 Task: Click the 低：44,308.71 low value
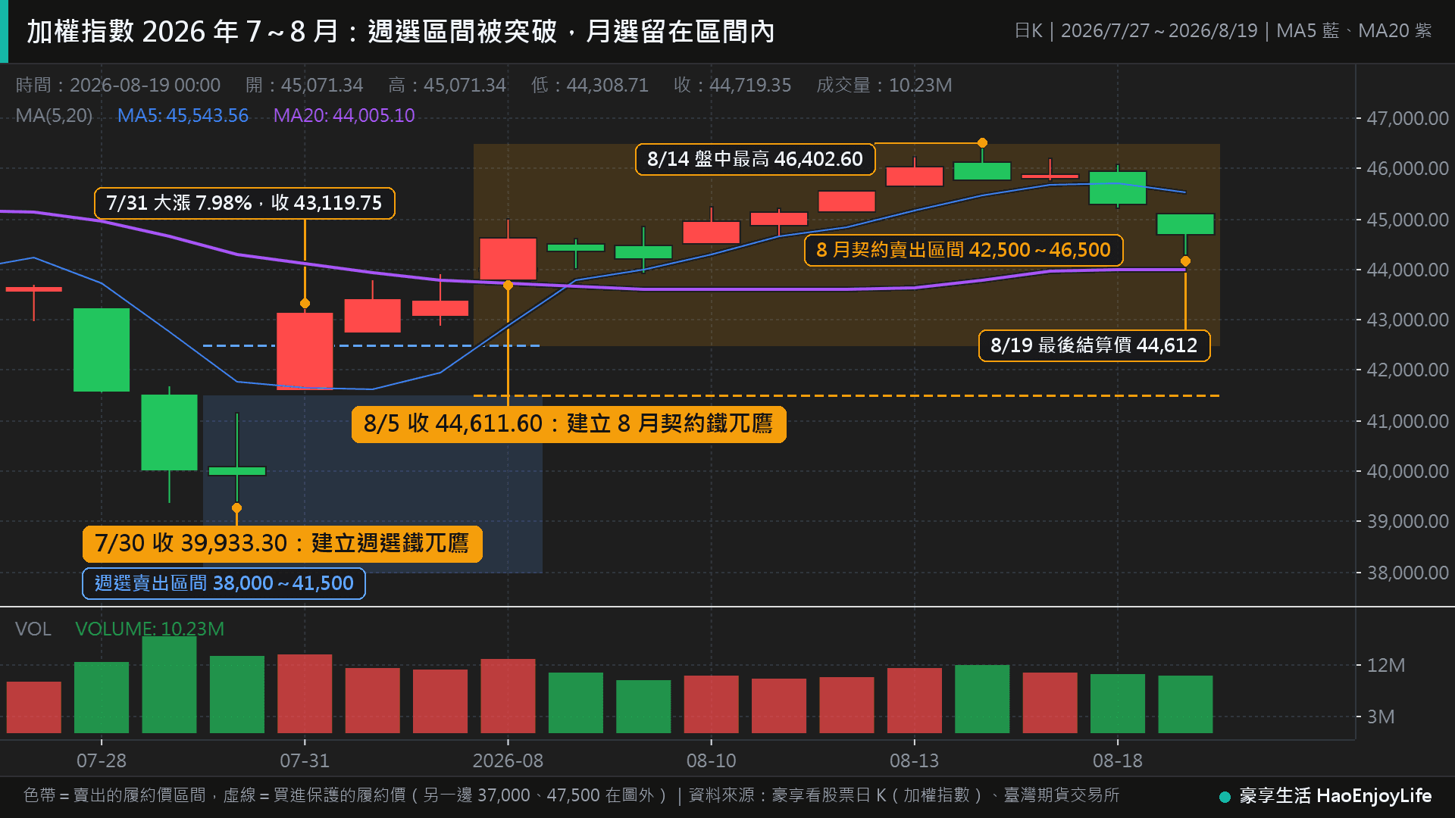click(590, 85)
